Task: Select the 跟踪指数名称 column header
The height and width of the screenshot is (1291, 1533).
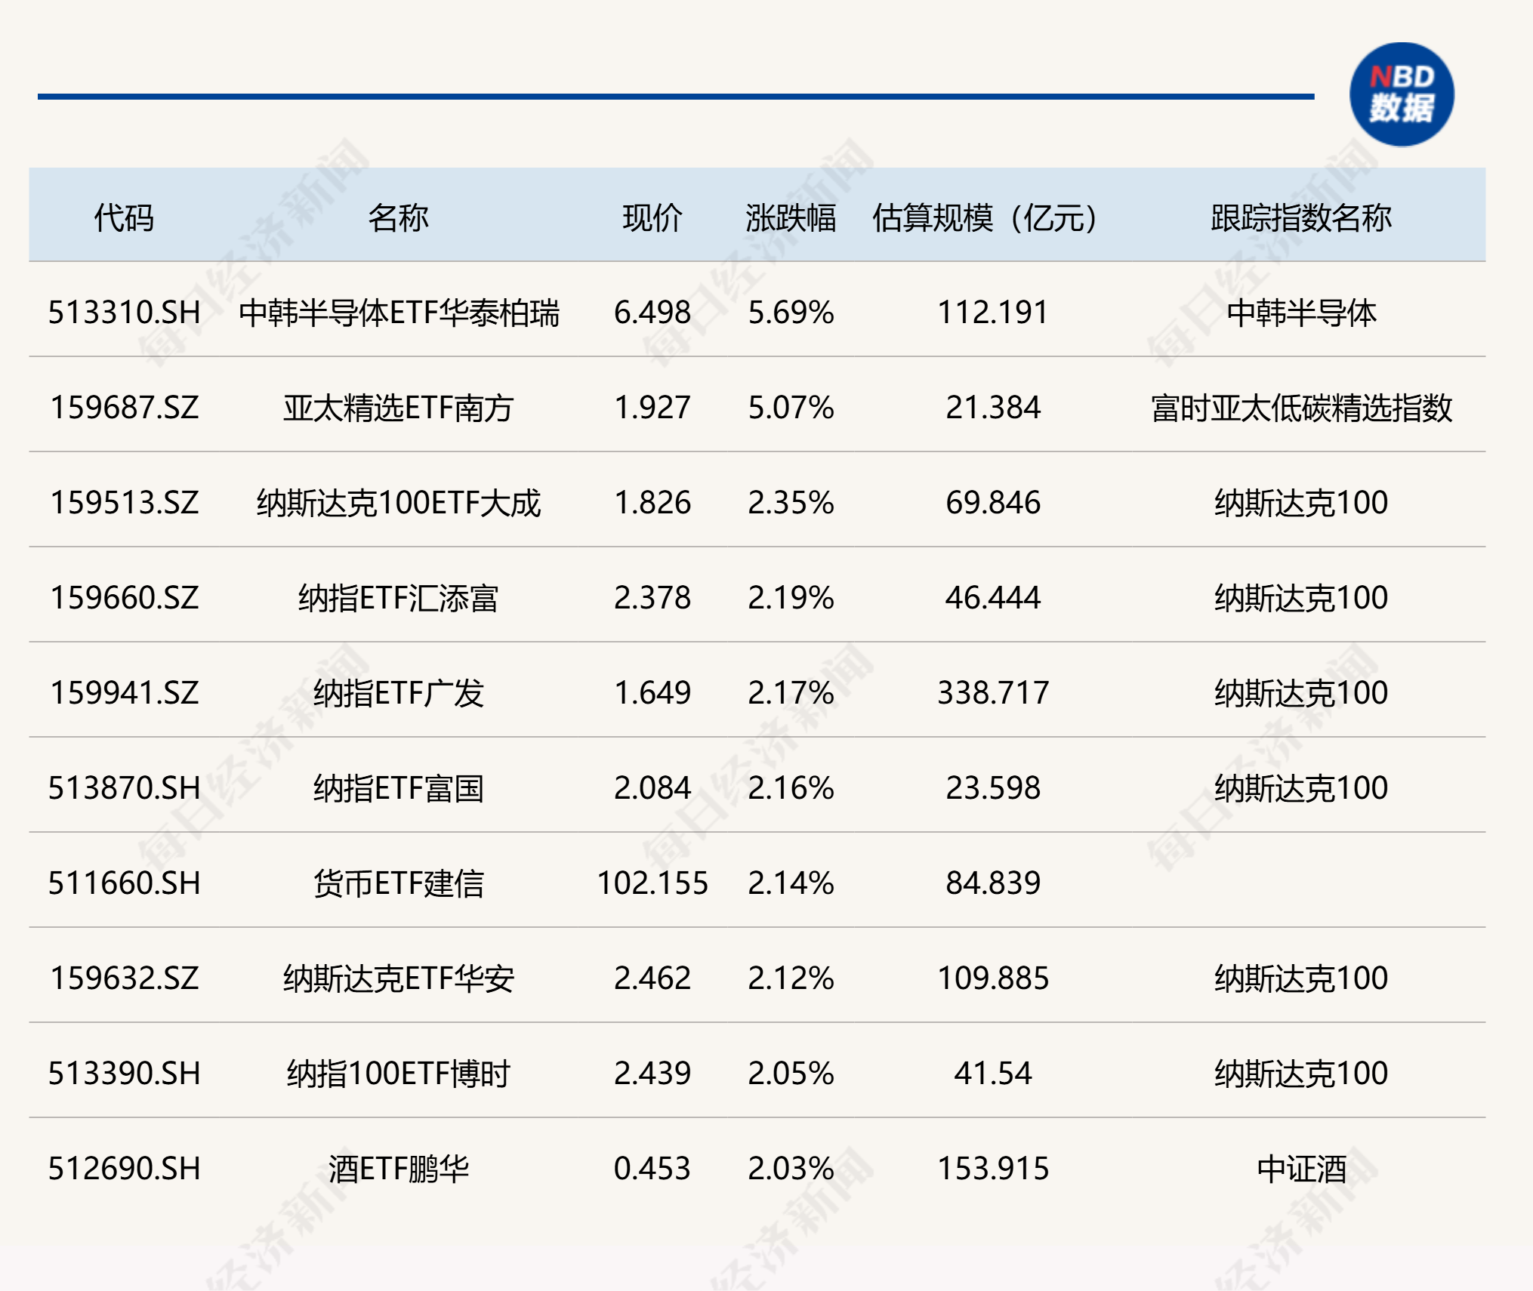Action: pyautogui.click(x=1301, y=218)
